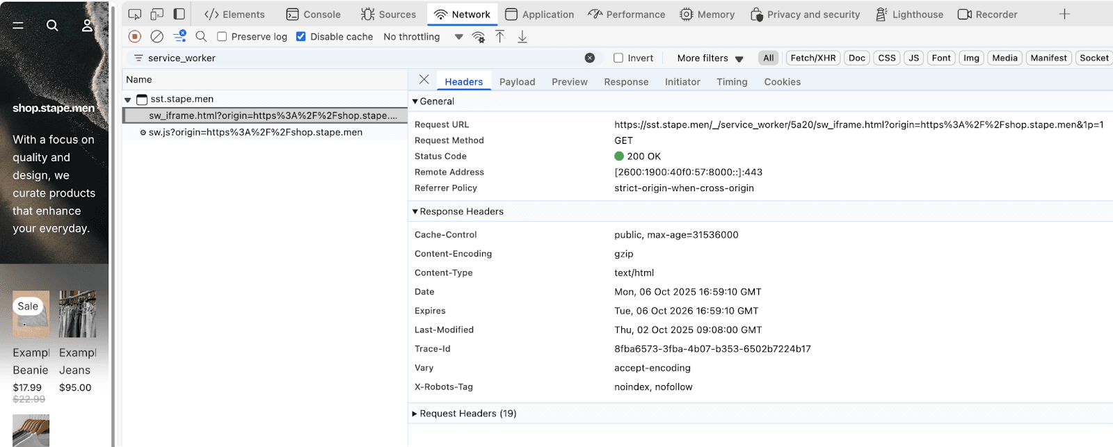Uncheck the Disable cache checkbox

[x=301, y=36]
